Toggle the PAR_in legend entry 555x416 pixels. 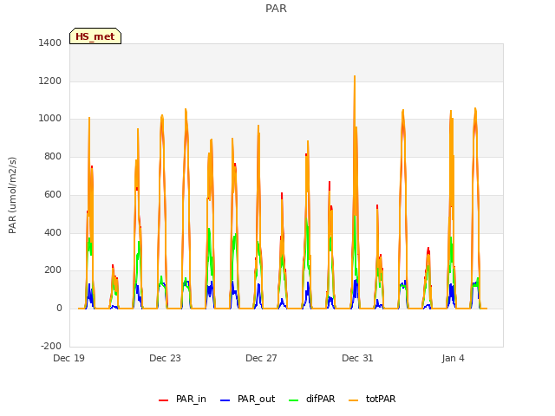(x=182, y=399)
